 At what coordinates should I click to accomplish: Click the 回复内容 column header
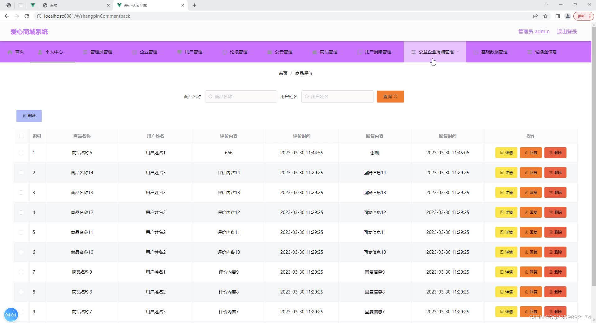click(x=375, y=136)
